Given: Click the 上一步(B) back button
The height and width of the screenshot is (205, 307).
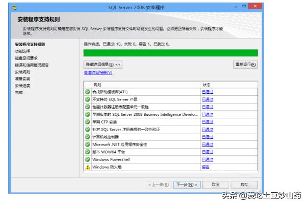Looking at the screenshot, I should [159, 184].
